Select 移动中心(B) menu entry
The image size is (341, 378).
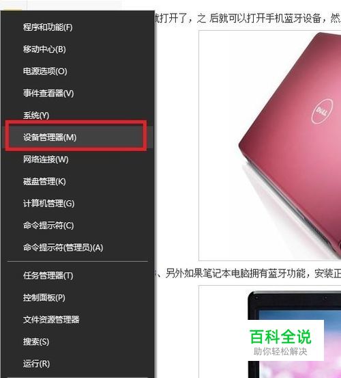coord(77,49)
